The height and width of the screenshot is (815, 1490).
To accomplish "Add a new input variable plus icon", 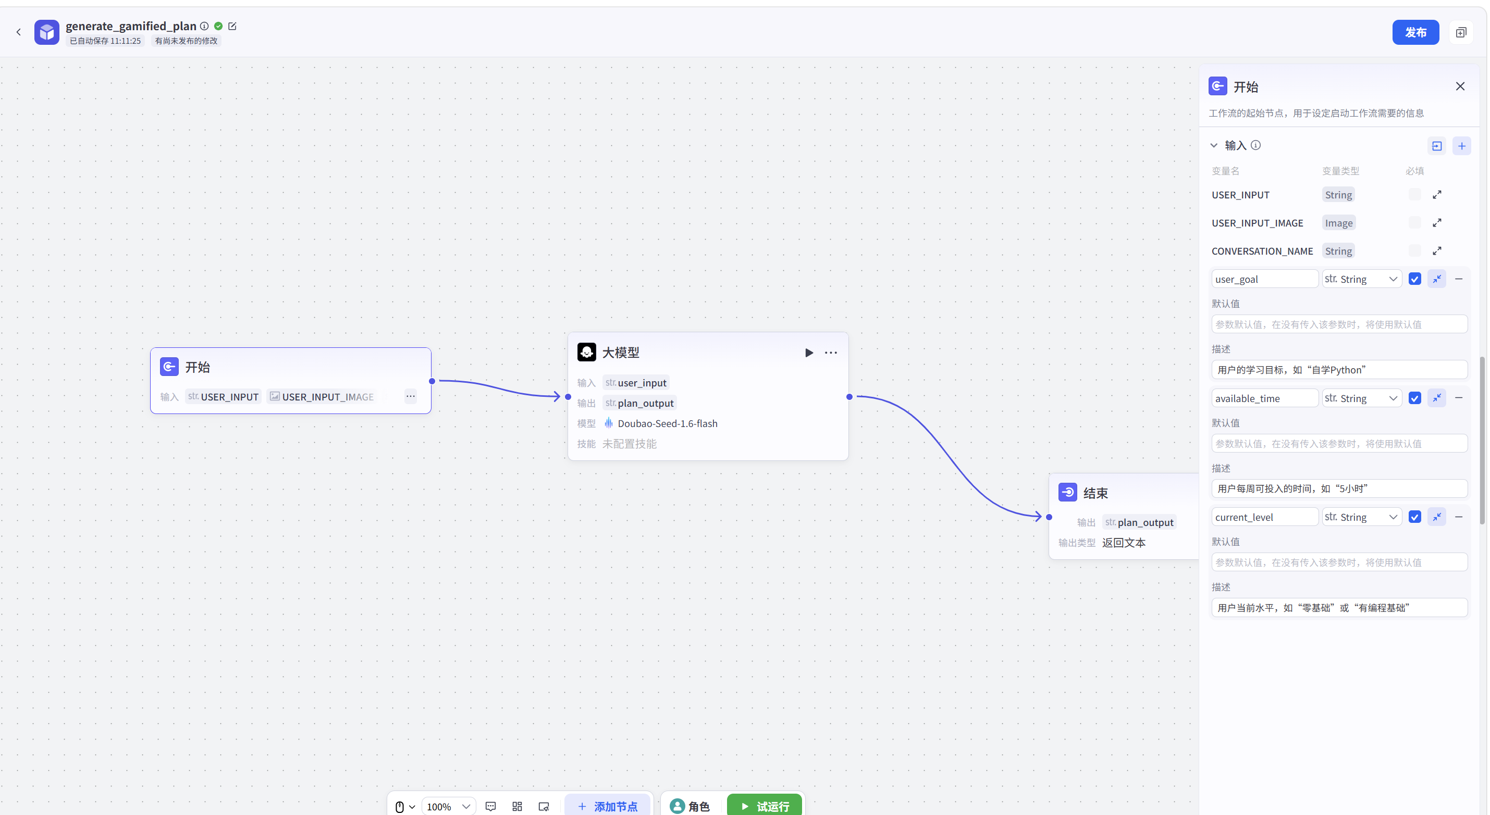I will click(1461, 146).
